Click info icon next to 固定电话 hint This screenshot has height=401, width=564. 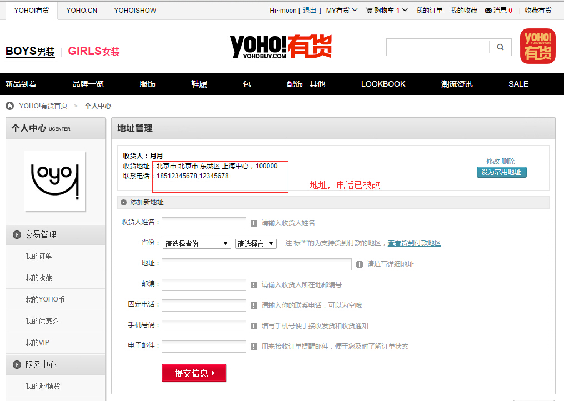point(254,305)
